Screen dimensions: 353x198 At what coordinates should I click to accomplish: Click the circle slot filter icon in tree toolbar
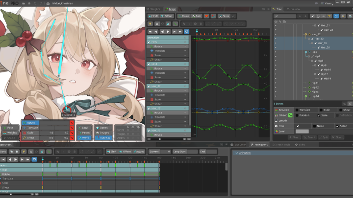[318, 16]
